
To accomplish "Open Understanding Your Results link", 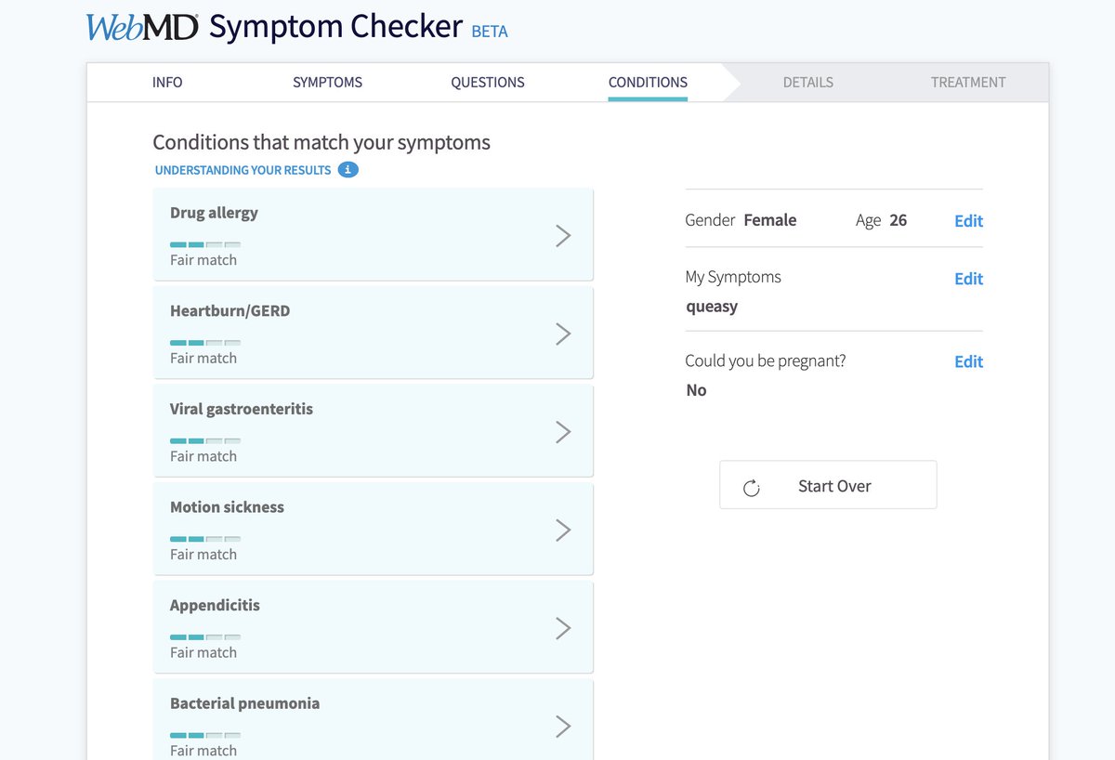I will click(243, 170).
